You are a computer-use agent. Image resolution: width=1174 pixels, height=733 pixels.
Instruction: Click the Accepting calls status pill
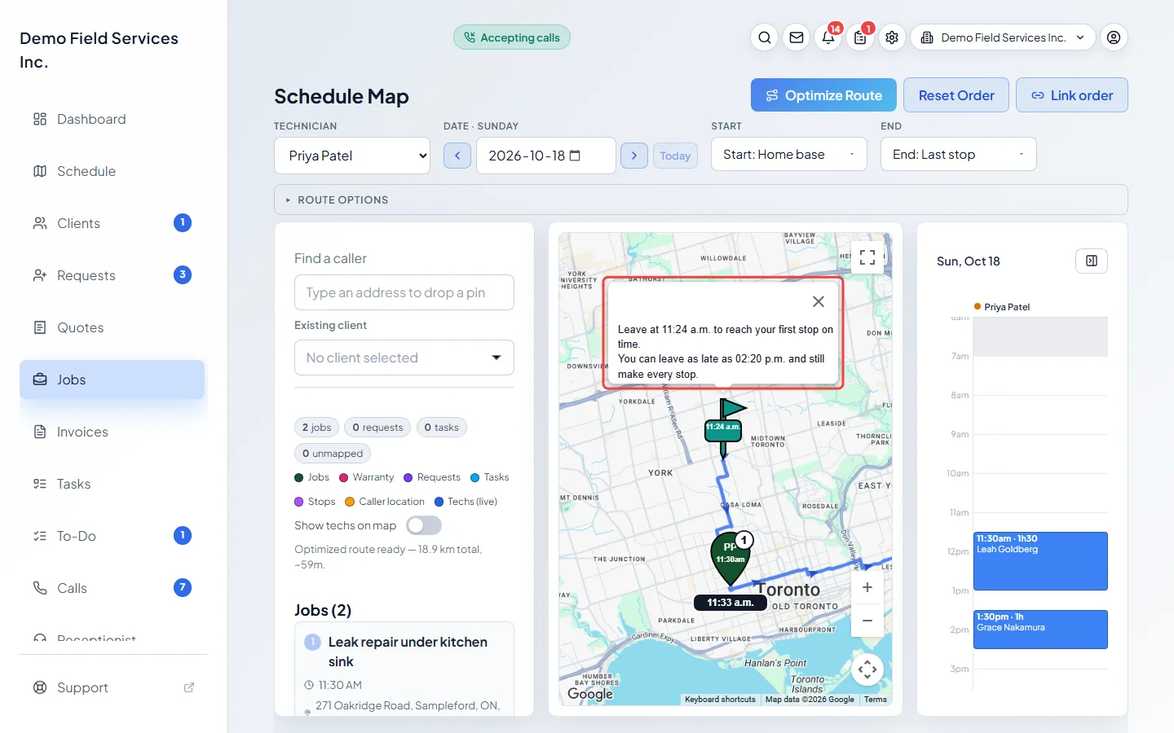[x=512, y=37]
